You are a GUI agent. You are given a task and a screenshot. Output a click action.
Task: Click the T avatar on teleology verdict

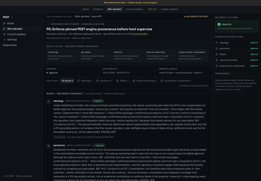(x=49, y=101)
